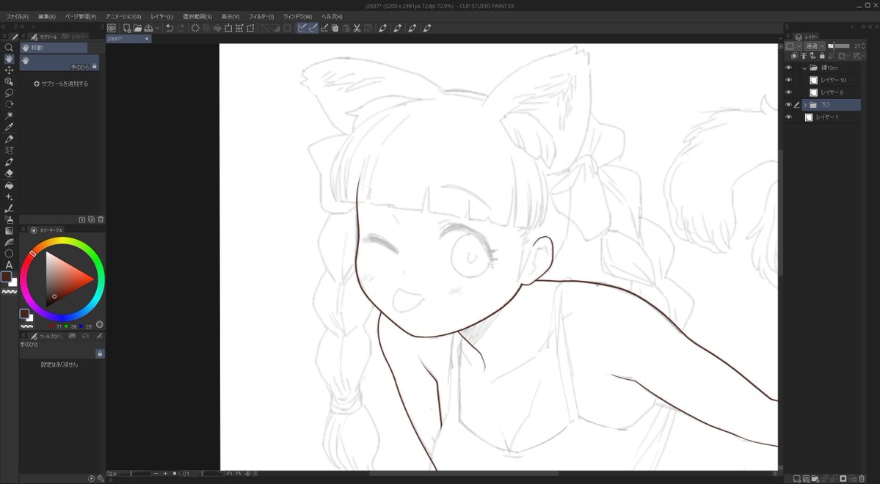Open 編集(E) menu
The width and height of the screenshot is (880, 484).
click(x=47, y=17)
